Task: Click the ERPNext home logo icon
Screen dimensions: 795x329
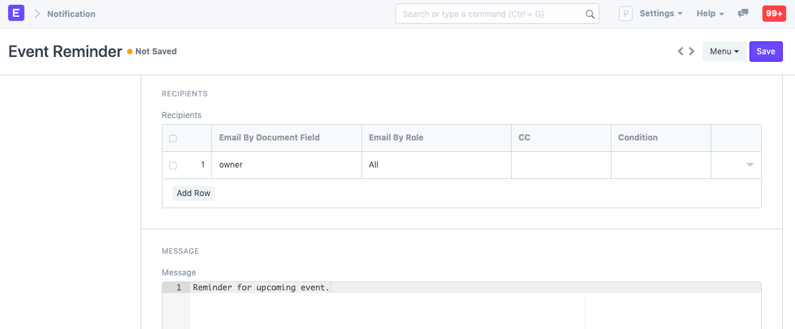Action: (16, 14)
